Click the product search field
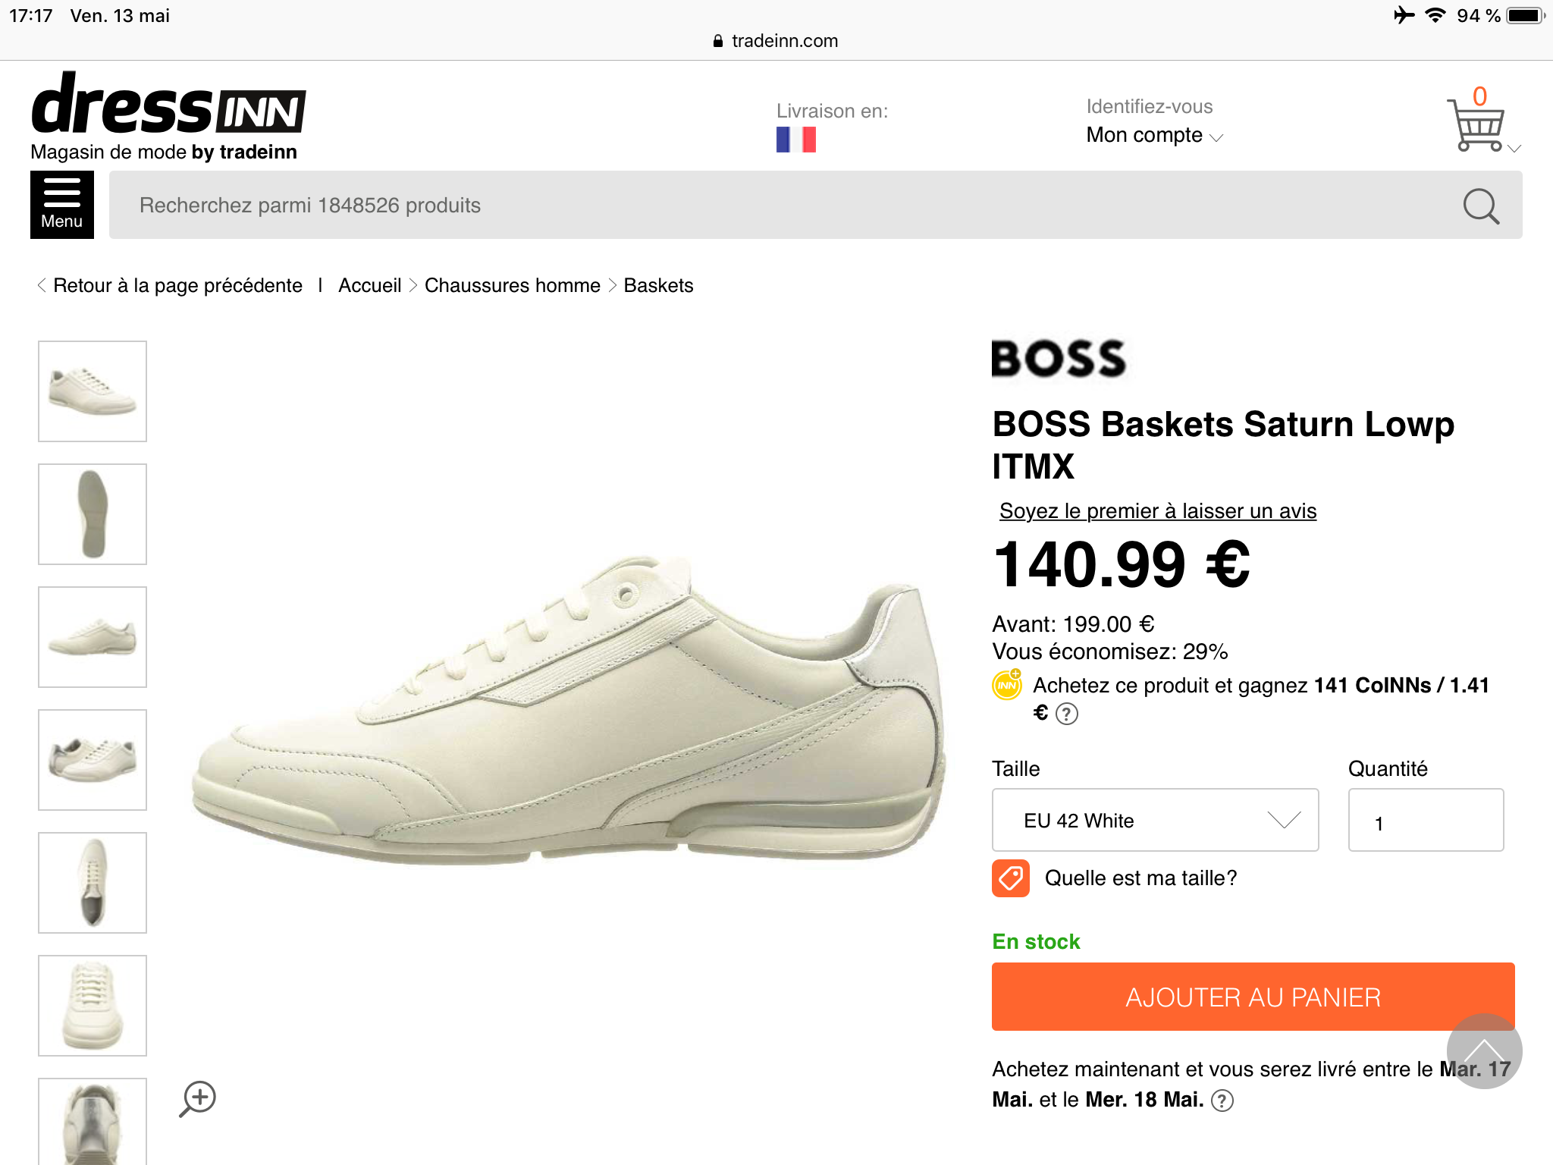The width and height of the screenshot is (1553, 1165). tap(781, 206)
